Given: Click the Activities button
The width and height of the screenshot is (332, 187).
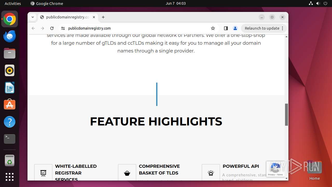Looking at the screenshot, I should [x=13, y=3].
